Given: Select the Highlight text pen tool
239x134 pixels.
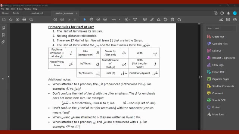Looking at the screenshot, I should pos(152,19).
